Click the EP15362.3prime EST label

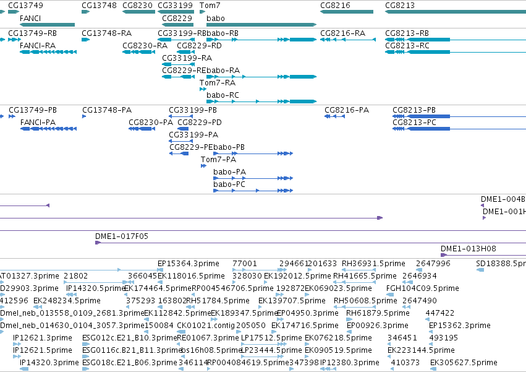460,326
